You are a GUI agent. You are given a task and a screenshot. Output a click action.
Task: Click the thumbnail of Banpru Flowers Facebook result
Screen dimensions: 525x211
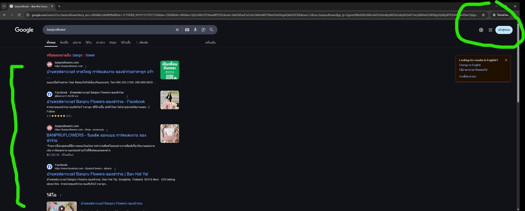170,100
